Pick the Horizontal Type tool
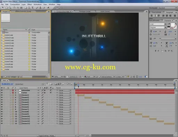 tap(33, 8)
